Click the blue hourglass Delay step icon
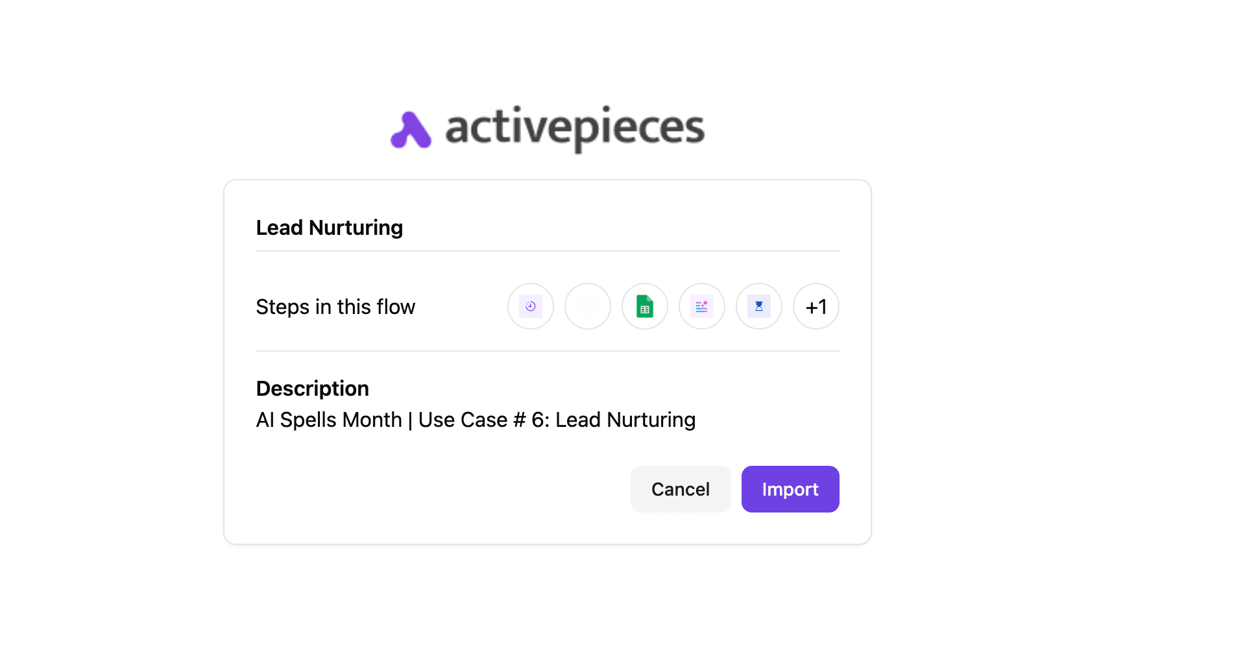The width and height of the screenshot is (1234, 652). tap(758, 306)
